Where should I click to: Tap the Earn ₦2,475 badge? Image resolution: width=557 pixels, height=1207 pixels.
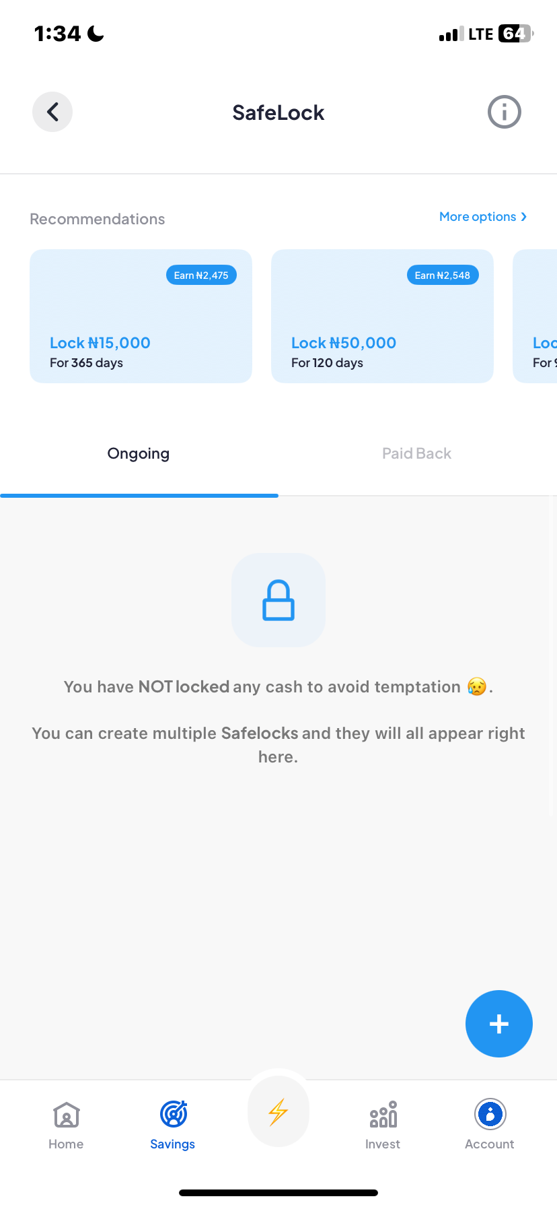click(x=201, y=275)
